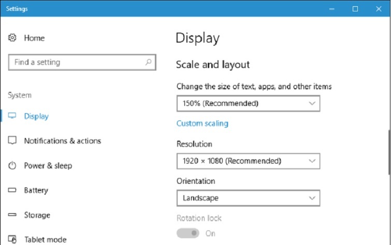The height and width of the screenshot is (245, 391).
Task: Click the Tablet mode icon
Action: tap(13, 239)
